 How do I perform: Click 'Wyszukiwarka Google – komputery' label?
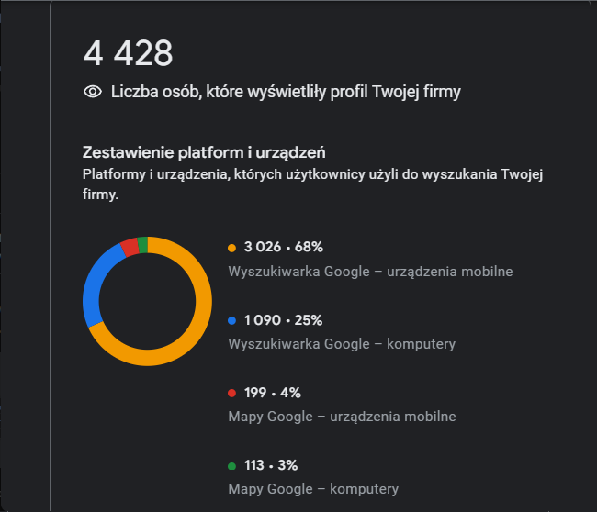[x=342, y=344]
